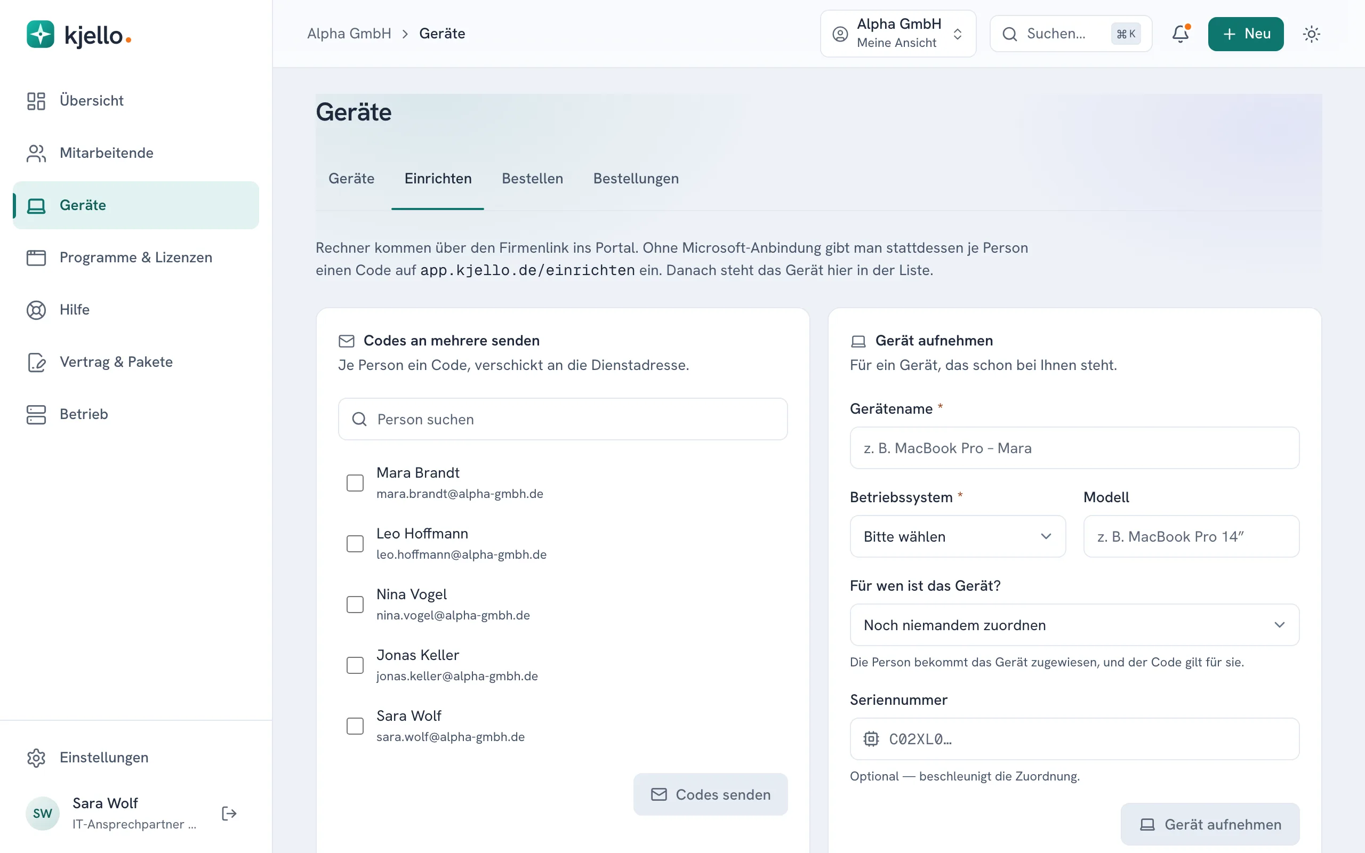Click the account icon in Alpha GmbH switcher
Screen dimensions: 1365x853
[840, 34]
